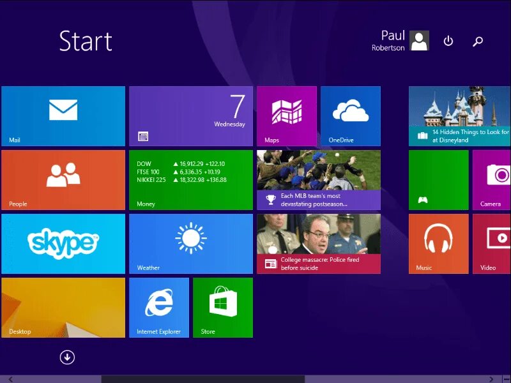Open the Paul Robertson account picture
511x383 pixels.
419,40
